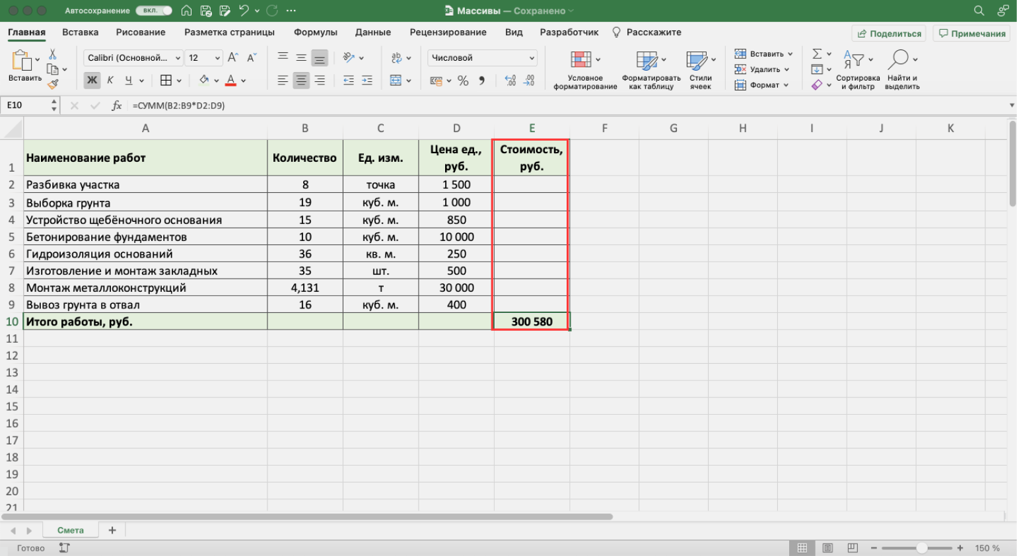
Task: Open the Данные ribbon tab
Action: click(x=372, y=32)
